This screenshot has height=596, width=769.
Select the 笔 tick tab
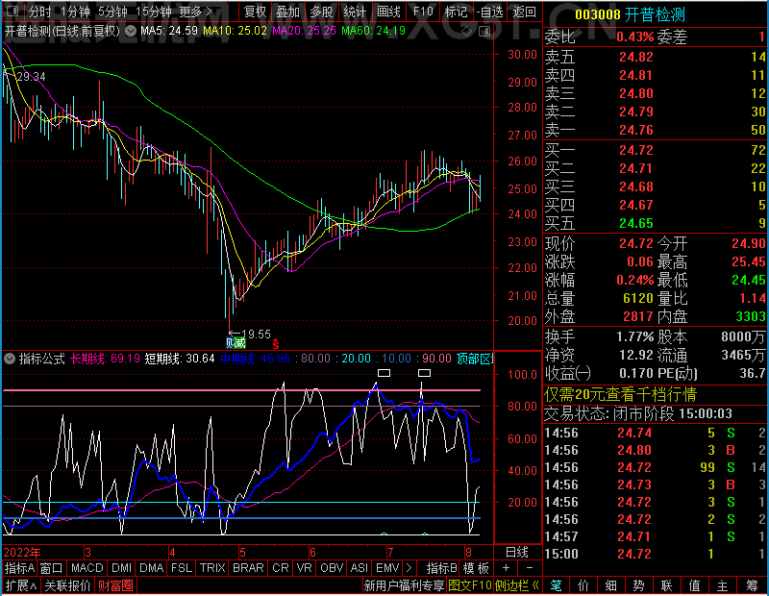click(x=556, y=585)
